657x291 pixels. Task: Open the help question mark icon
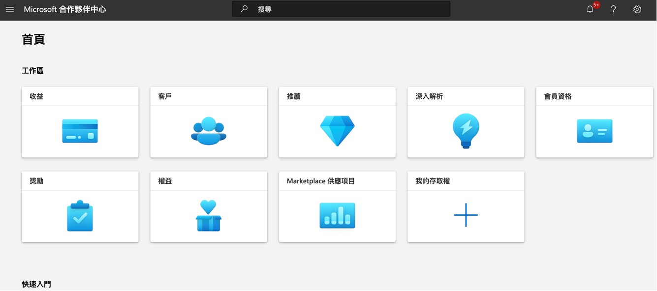coord(613,9)
